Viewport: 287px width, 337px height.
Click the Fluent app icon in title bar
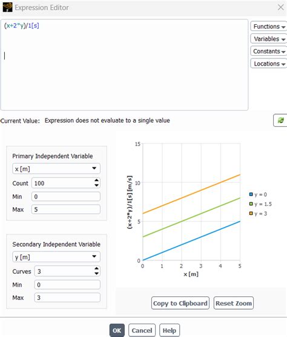7,7
